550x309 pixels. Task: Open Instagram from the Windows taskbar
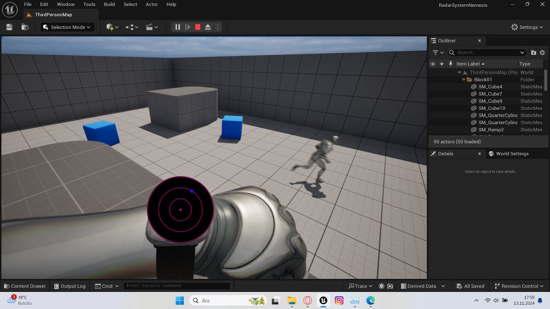point(339,300)
